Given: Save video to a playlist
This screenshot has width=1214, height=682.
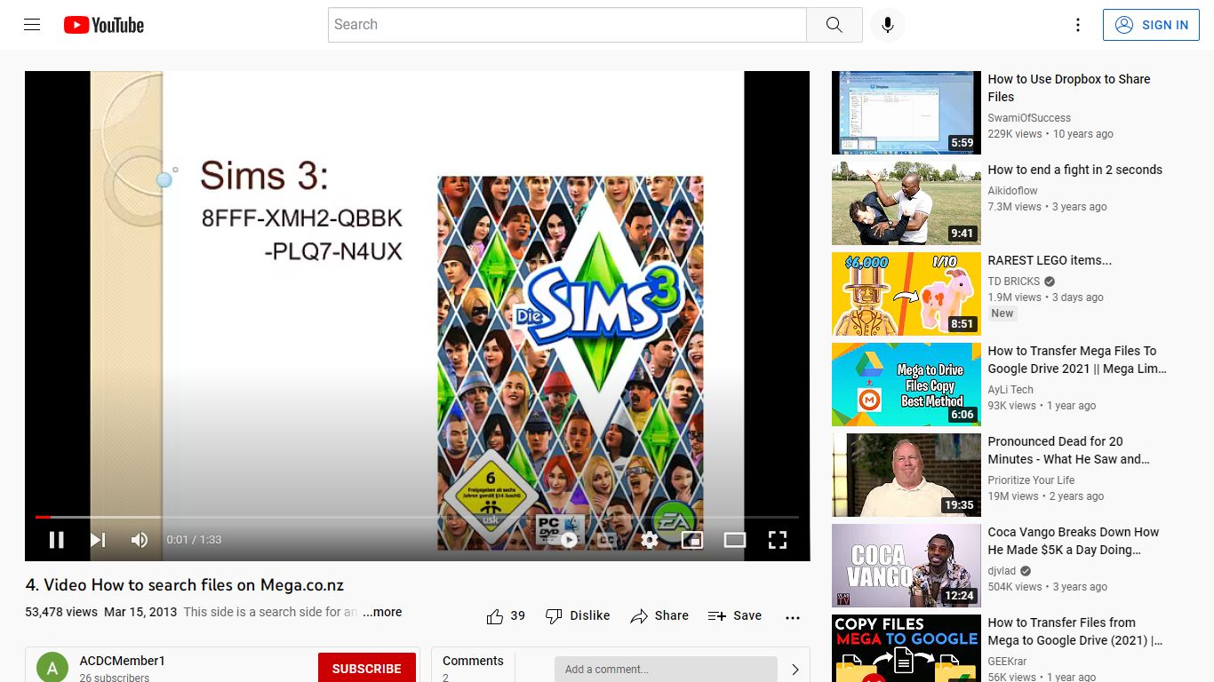Looking at the screenshot, I should (x=735, y=615).
